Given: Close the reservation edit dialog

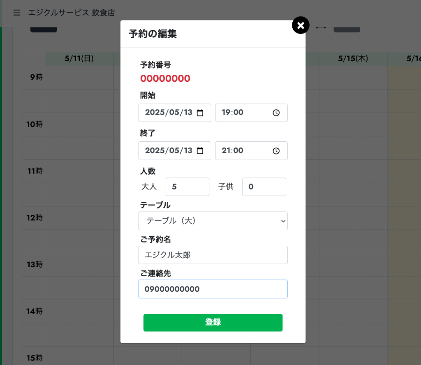Looking at the screenshot, I should pyautogui.click(x=301, y=25).
